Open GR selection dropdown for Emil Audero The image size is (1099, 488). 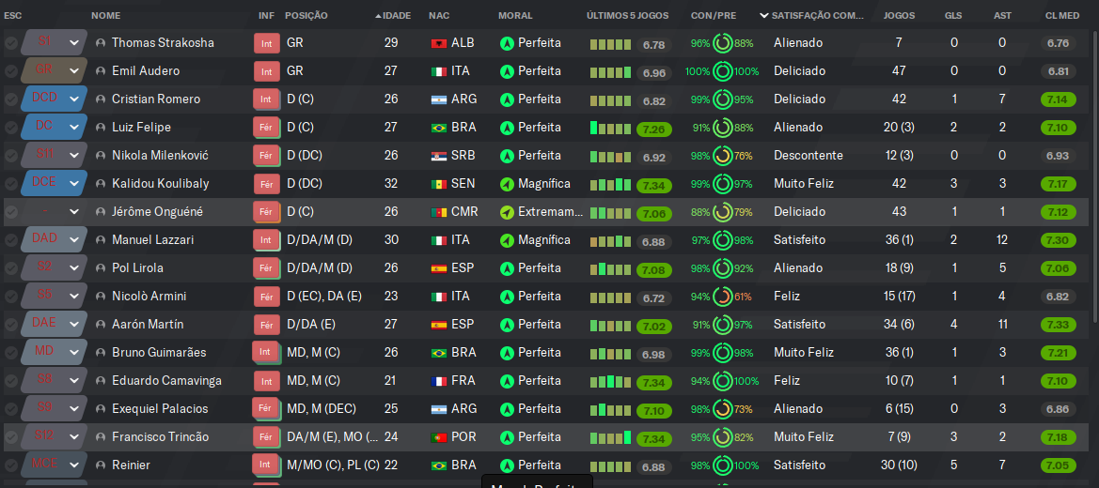73,71
